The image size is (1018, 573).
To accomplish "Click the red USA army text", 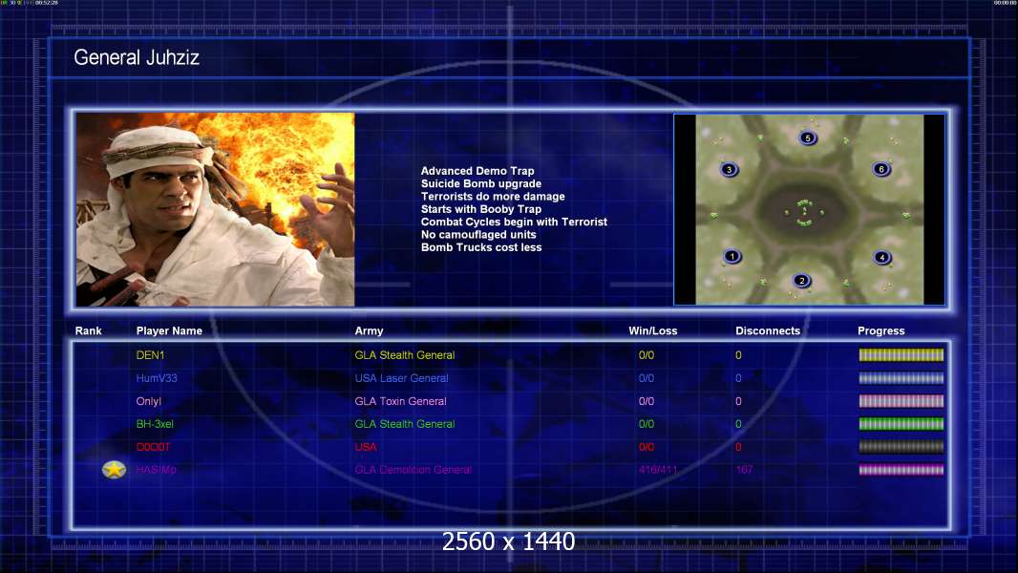I will point(366,446).
